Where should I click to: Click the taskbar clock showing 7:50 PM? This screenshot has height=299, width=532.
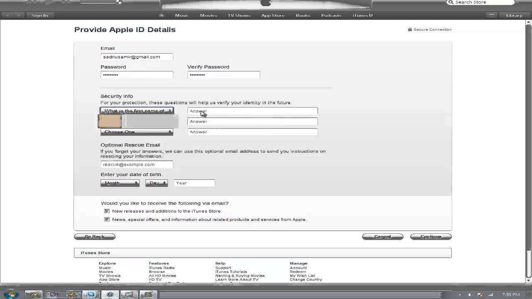pyautogui.click(x=511, y=294)
